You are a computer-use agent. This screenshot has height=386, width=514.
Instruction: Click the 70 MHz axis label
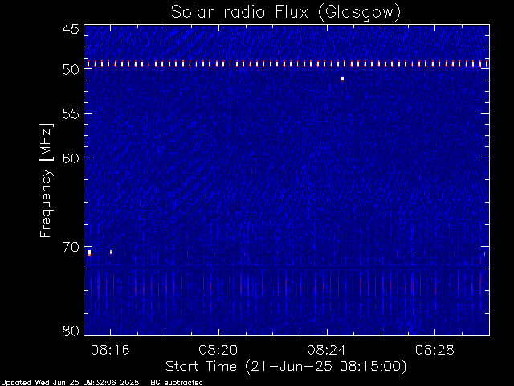(71, 247)
